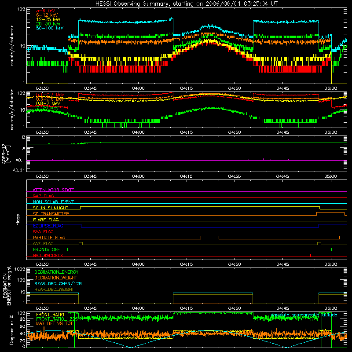Viewport: 352px width, 352px height.
Task: Click the Absolute geomagnetic latitude label
Action: click(x=304, y=315)
